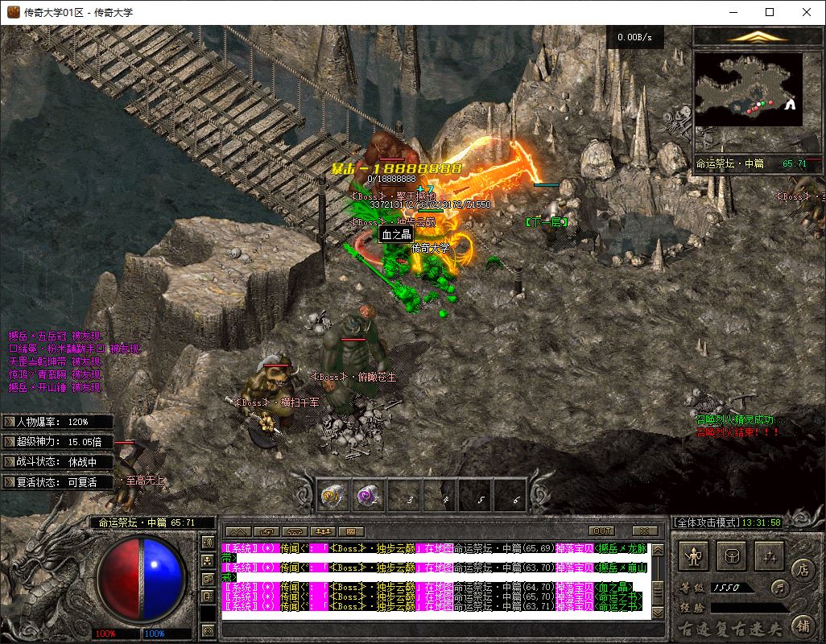Click the music note sound button
826x644 pixels.
[779, 587]
